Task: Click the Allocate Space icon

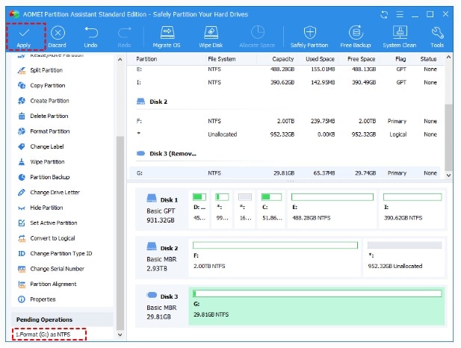Action: click(257, 37)
